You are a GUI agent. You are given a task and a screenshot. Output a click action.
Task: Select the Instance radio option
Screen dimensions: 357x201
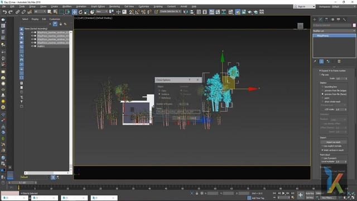160,94
